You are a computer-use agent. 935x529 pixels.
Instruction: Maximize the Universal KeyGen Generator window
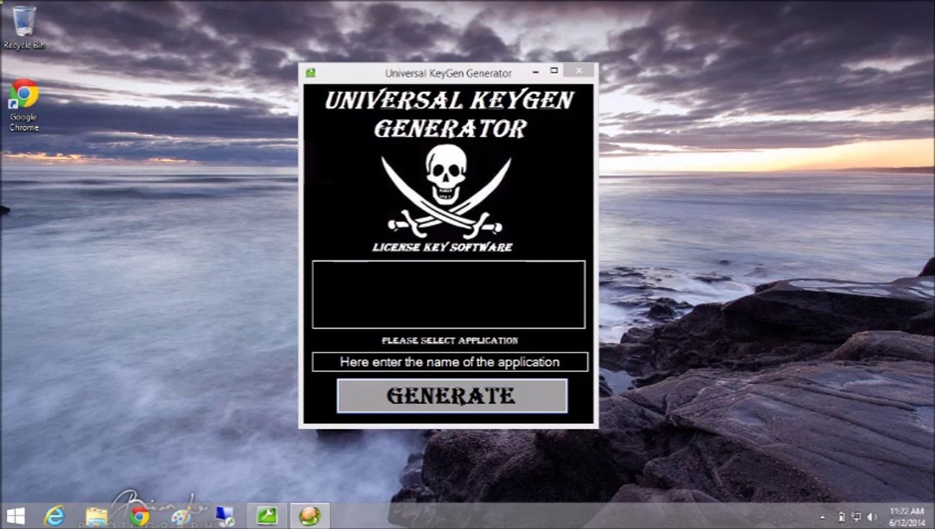(x=554, y=71)
